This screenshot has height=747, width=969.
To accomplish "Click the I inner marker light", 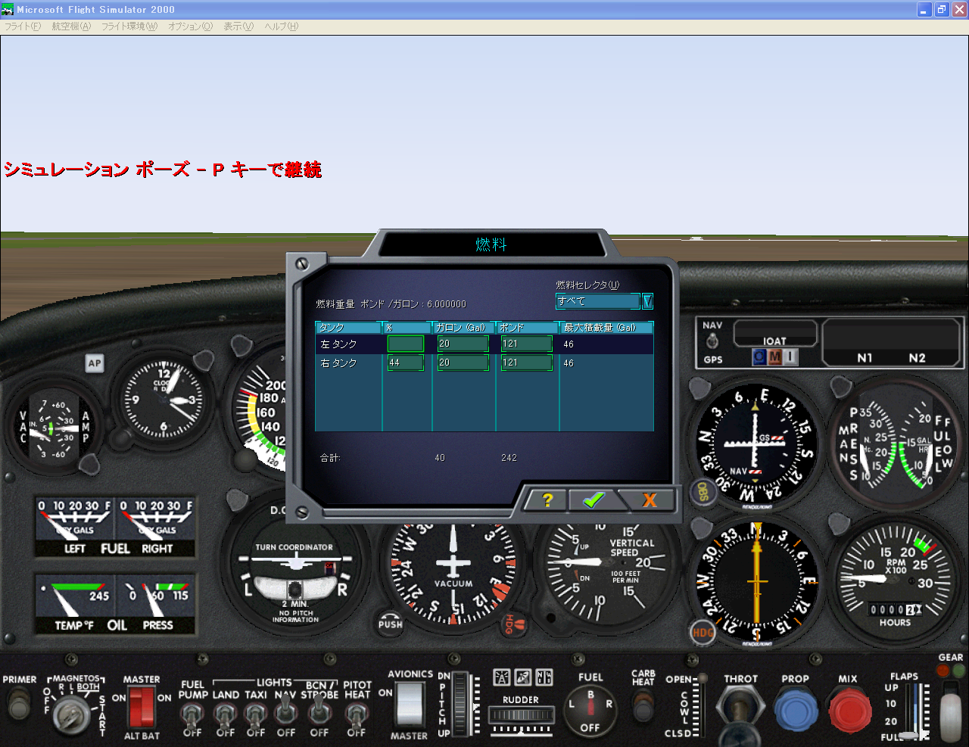I will click(790, 356).
